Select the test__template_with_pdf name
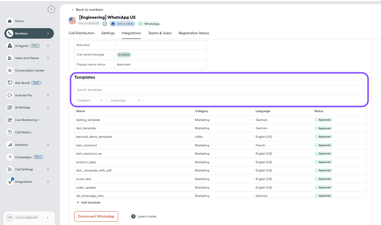This screenshot has height=225, width=381. click(94, 170)
